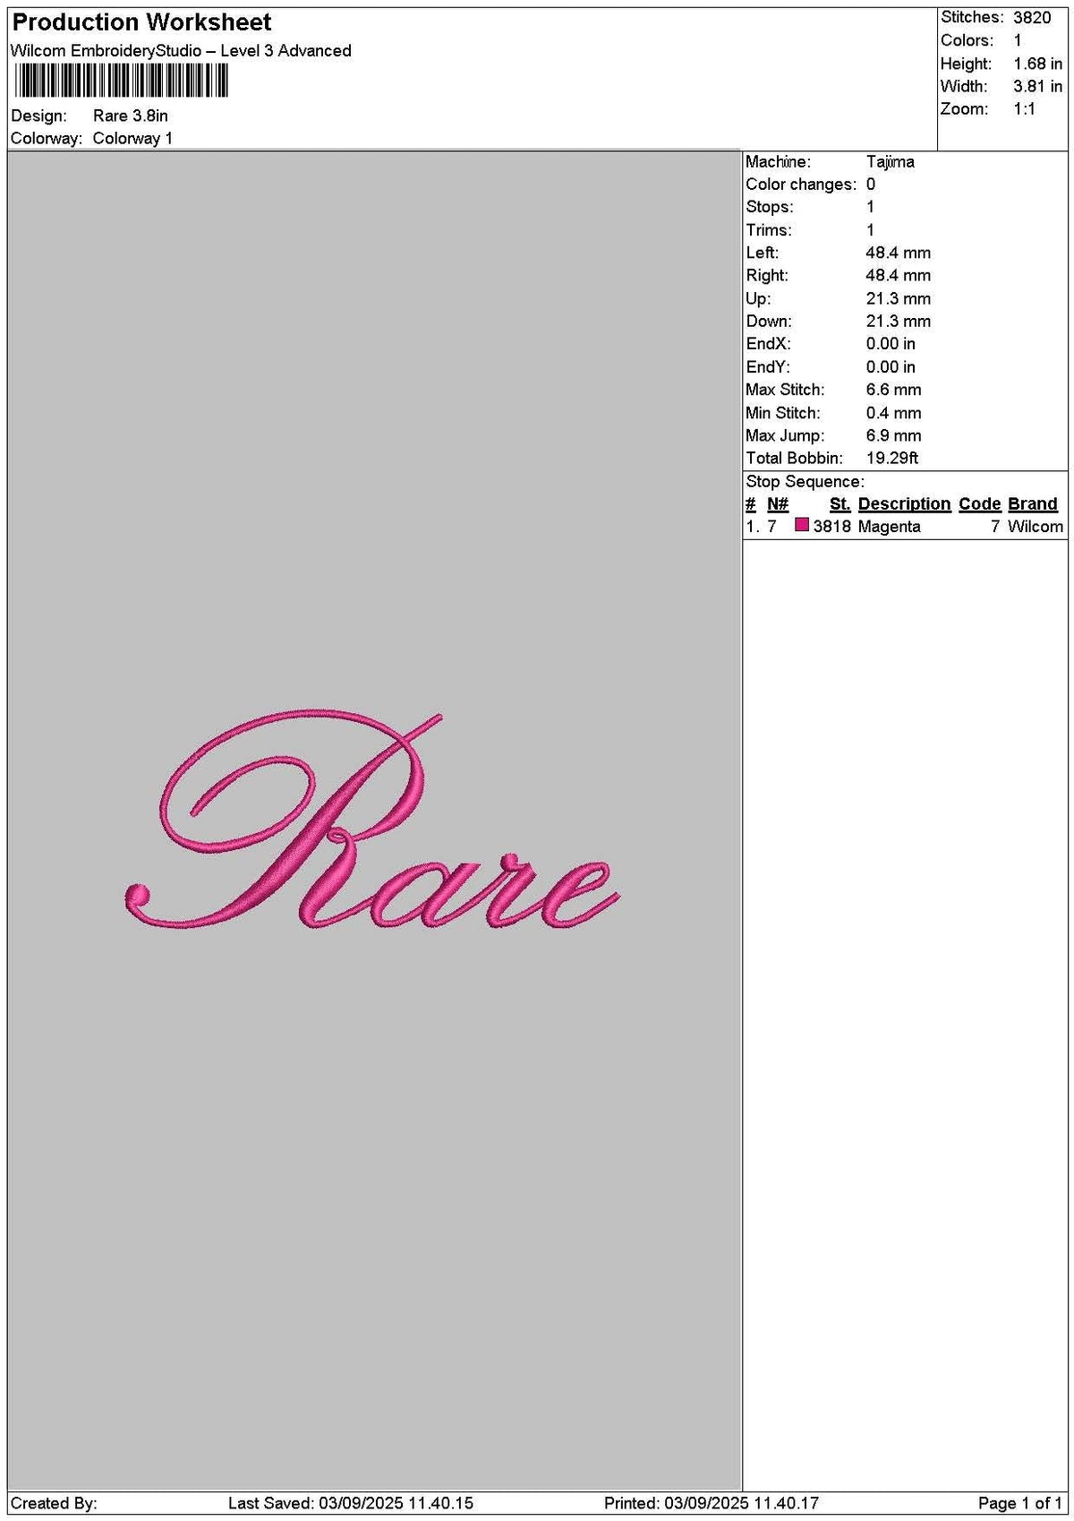Click the 'N#' column header

pyautogui.click(x=778, y=504)
